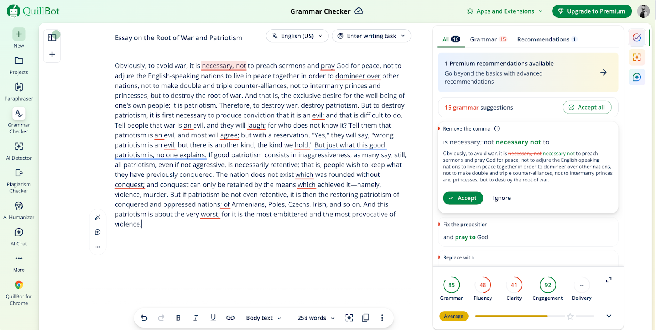Create a New document from sidebar
This screenshot has height=330, width=656.
tap(19, 38)
